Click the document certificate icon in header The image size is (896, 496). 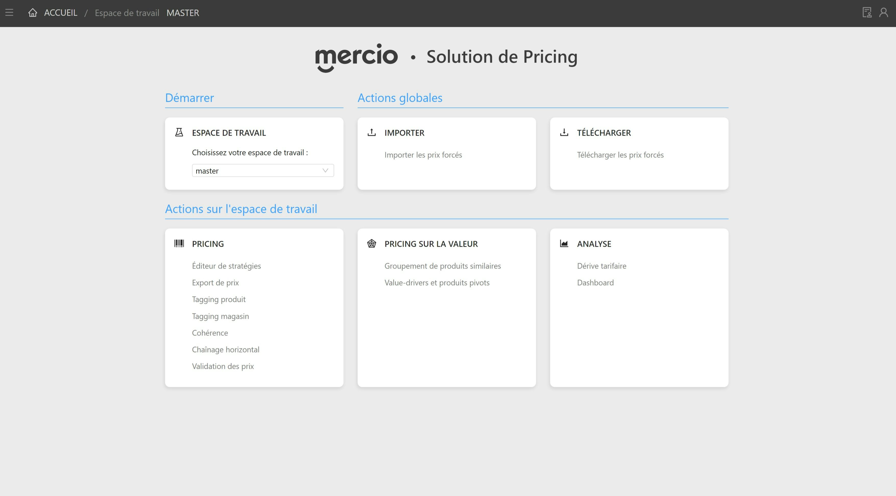(x=867, y=13)
